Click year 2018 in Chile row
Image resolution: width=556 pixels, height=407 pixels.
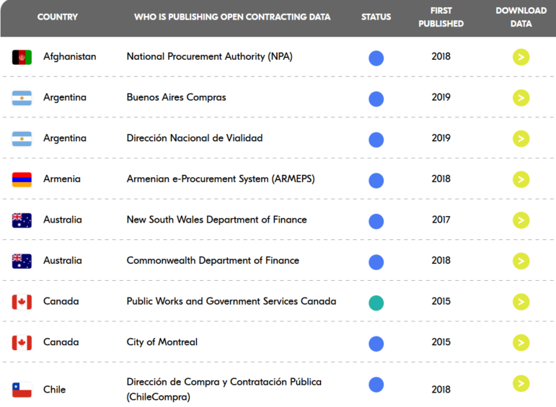pyautogui.click(x=441, y=389)
